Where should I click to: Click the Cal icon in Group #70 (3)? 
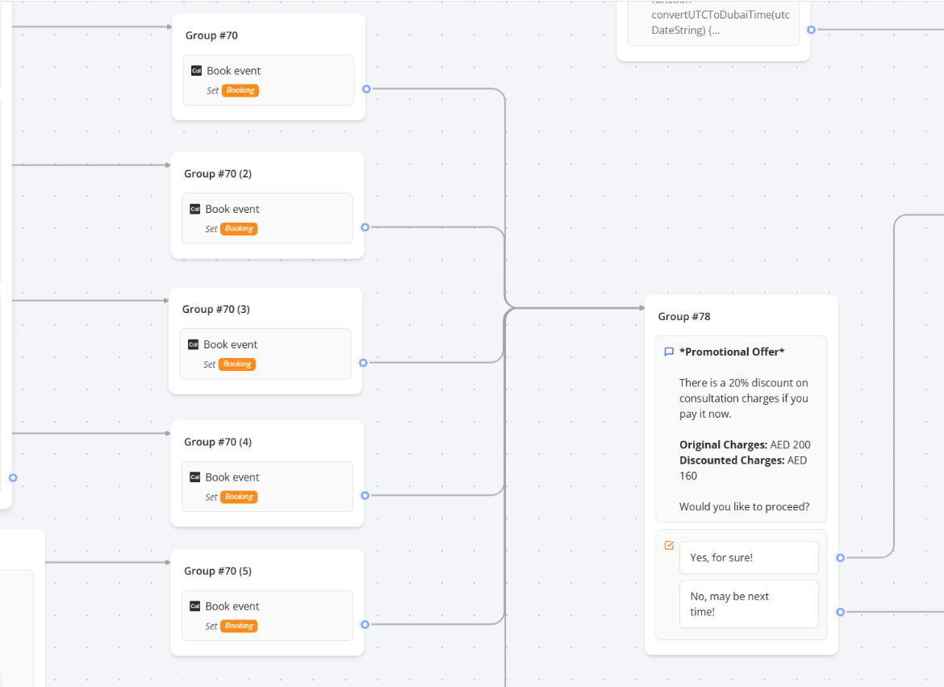[193, 344]
